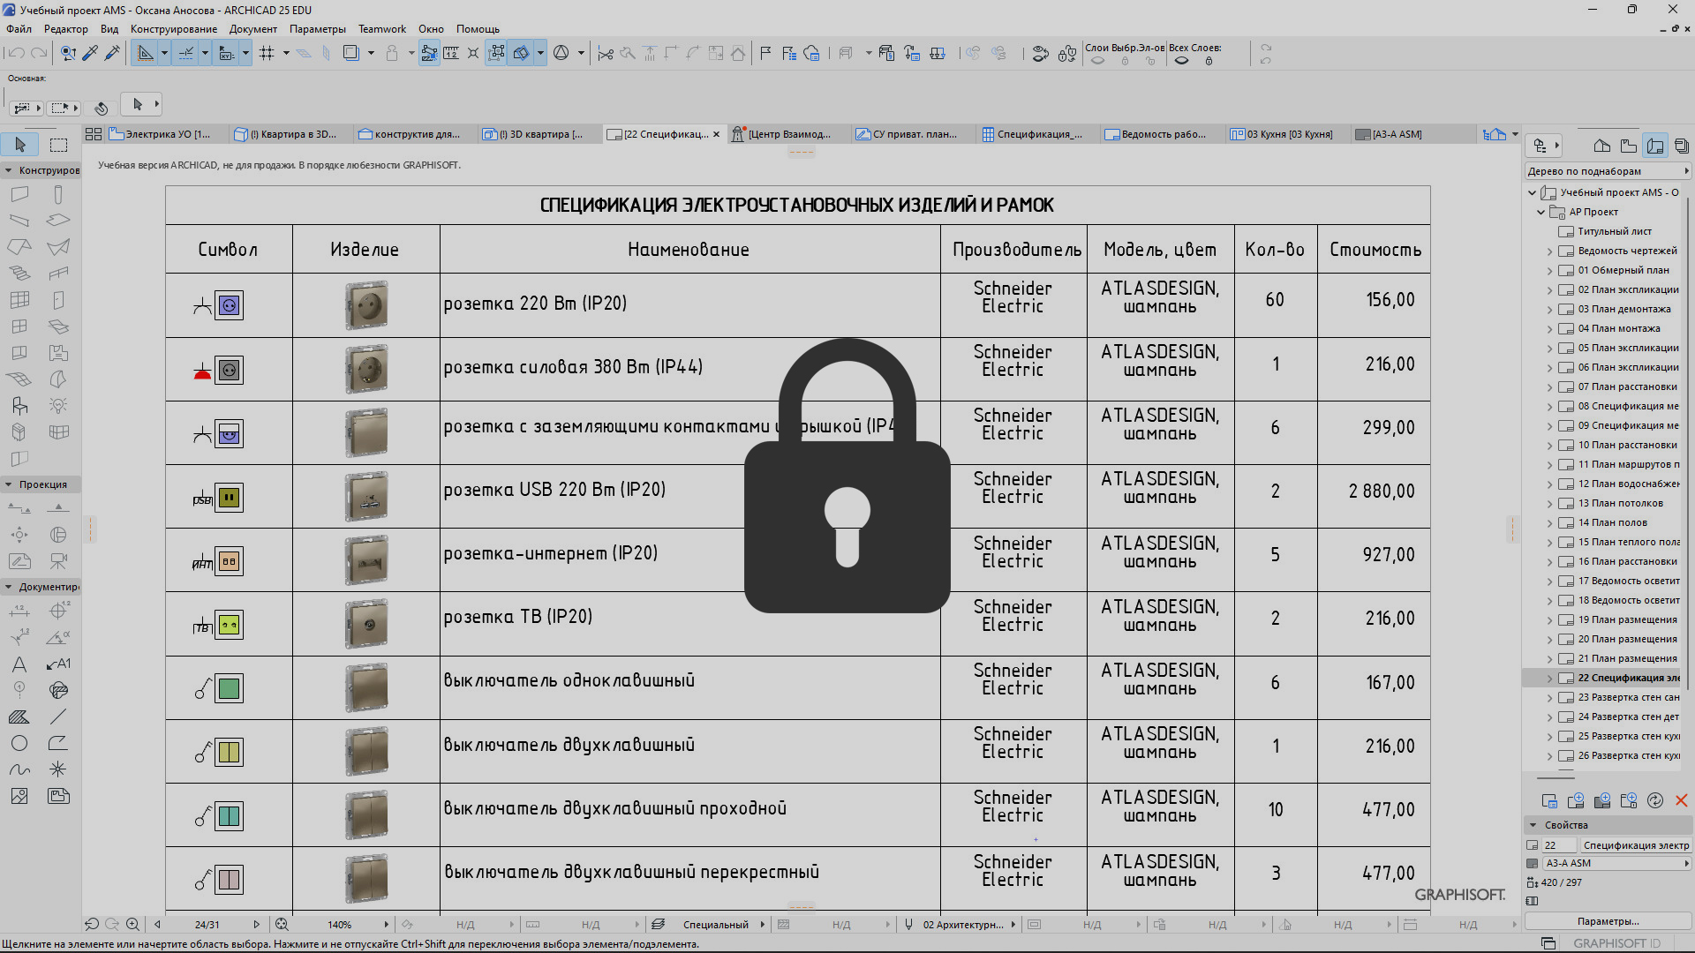Click the Grid snap icon

click(267, 54)
